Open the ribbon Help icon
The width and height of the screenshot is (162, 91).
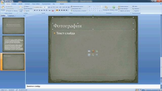coord(161,4)
